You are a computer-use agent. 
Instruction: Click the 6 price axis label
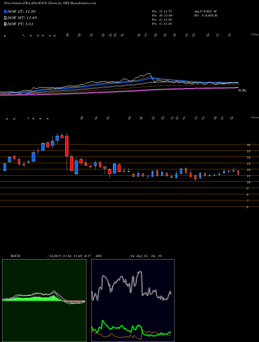click(248, 207)
